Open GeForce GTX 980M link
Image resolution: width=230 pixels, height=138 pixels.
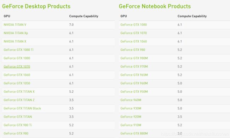[134, 58]
